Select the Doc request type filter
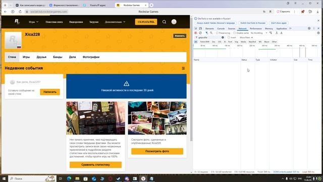323x182 pixels. tap(213, 41)
